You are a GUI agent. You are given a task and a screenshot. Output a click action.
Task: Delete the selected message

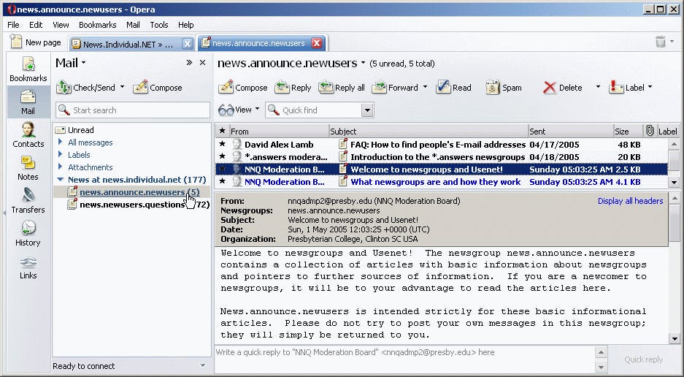(x=562, y=88)
